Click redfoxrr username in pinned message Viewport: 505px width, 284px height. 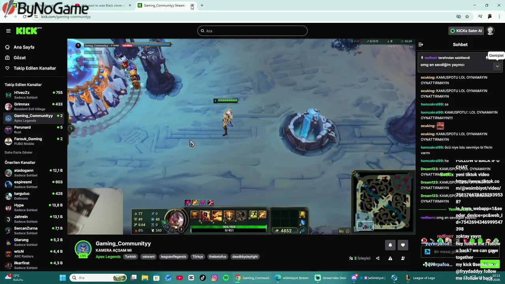click(431, 58)
